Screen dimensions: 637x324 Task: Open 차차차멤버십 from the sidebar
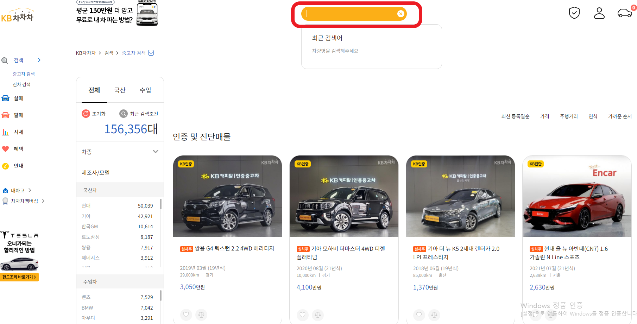click(24, 201)
